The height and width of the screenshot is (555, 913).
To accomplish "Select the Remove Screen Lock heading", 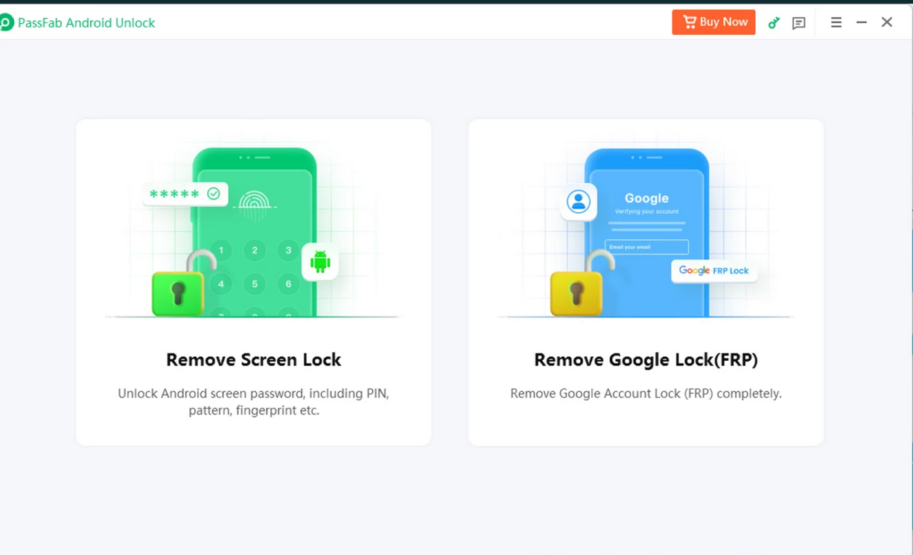I will [x=253, y=360].
